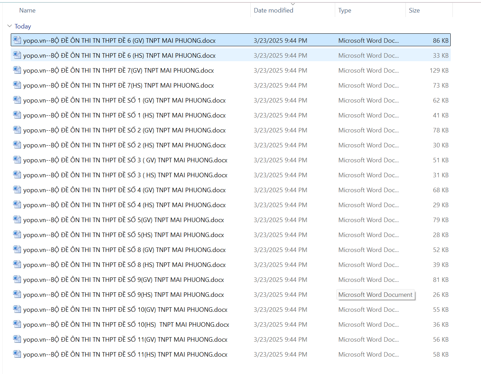Image resolution: width=481 pixels, height=374 pixels.
Task: Select ĐỀ SỐ 10(HS) document name
Action: click(x=126, y=325)
